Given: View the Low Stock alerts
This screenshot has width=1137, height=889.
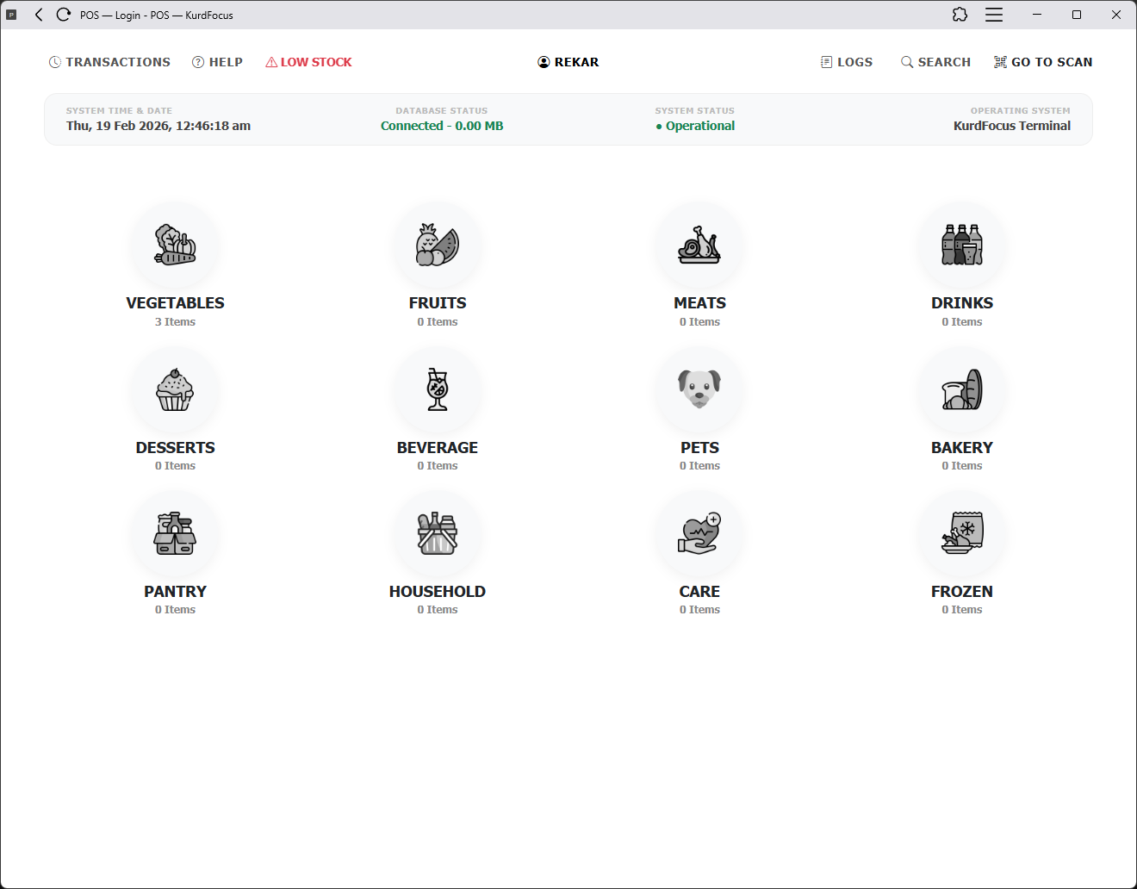Looking at the screenshot, I should tap(308, 62).
